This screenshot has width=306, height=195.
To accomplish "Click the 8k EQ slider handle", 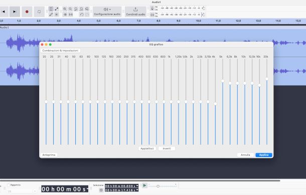I will point(237,83).
